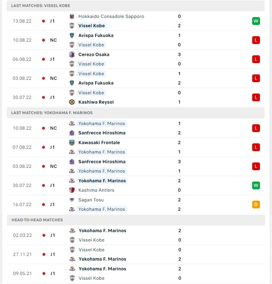The image size is (272, 284).
Task: Click the green W badge for Kashima Antlers match
Action: tap(256, 185)
